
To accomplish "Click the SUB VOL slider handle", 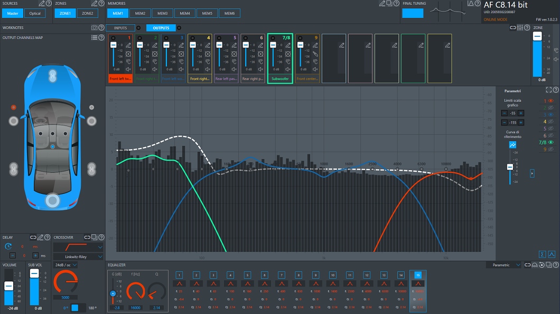I will tap(34, 273).
